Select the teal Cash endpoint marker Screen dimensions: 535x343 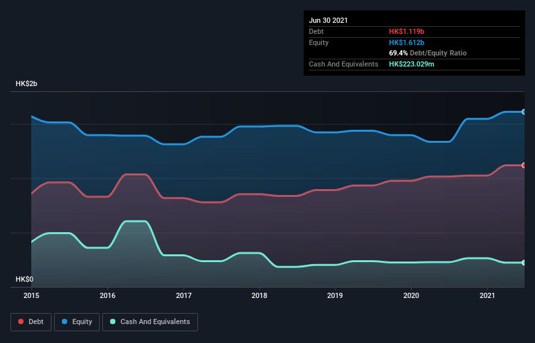click(x=524, y=263)
